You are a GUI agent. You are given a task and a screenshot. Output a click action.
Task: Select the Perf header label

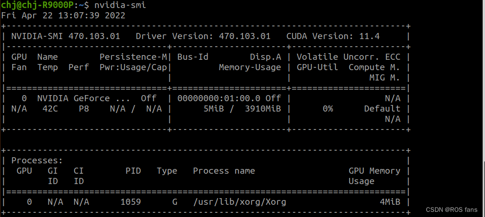pos(79,67)
